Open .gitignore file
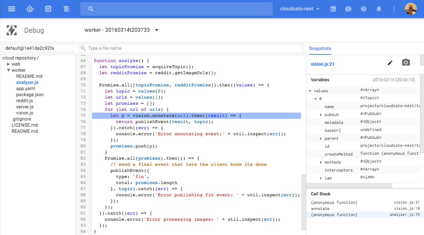Viewport: 424px width, 235px height. 21,119
